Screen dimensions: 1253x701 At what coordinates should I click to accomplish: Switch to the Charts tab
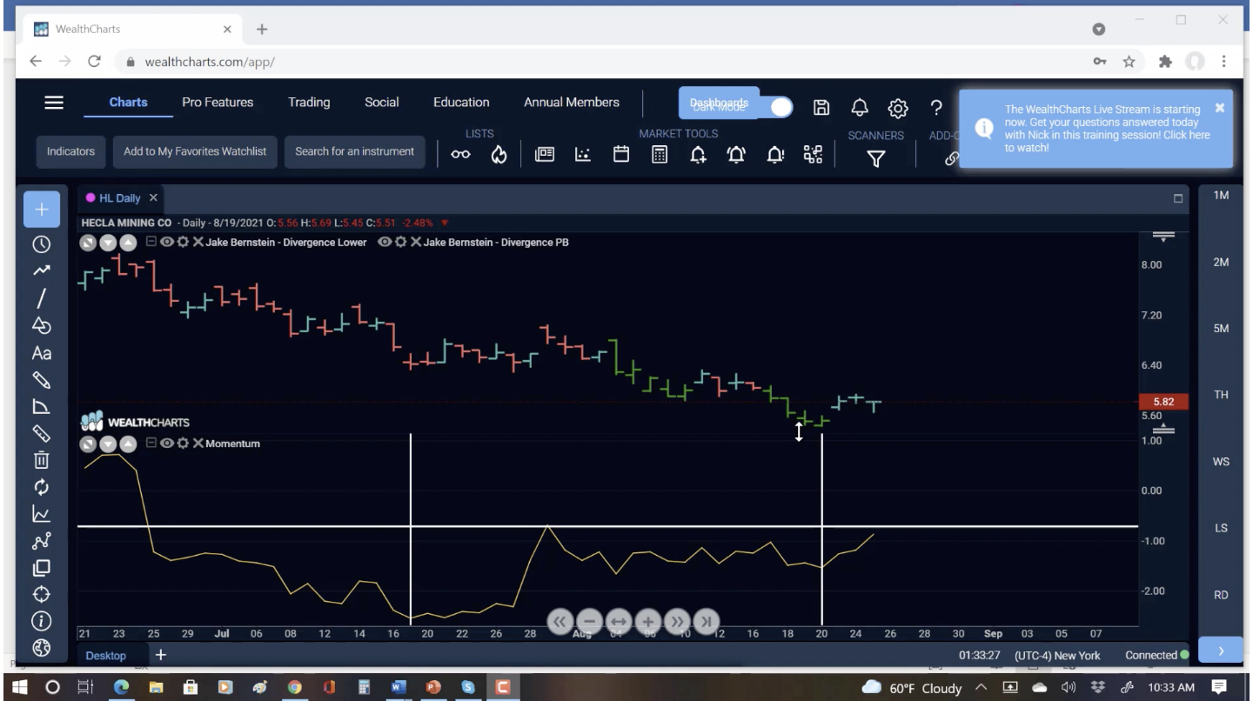pos(128,103)
